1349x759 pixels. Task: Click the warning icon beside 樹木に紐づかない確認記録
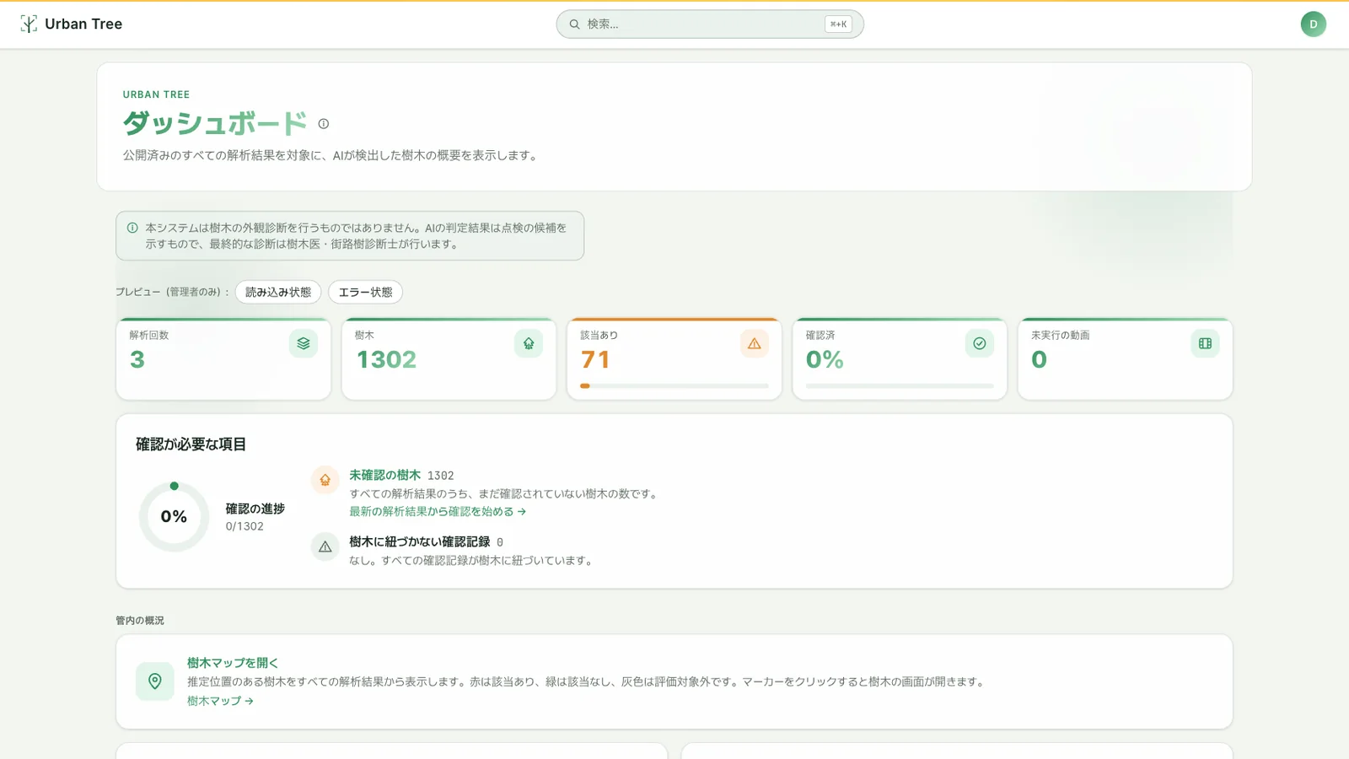pyautogui.click(x=325, y=546)
